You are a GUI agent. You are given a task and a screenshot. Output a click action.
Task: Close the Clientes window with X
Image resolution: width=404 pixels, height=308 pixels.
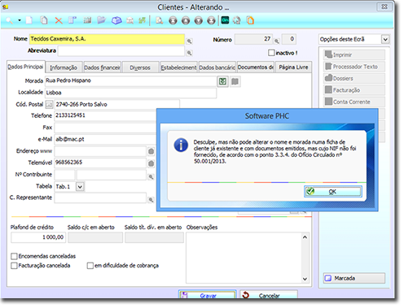coord(384,7)
